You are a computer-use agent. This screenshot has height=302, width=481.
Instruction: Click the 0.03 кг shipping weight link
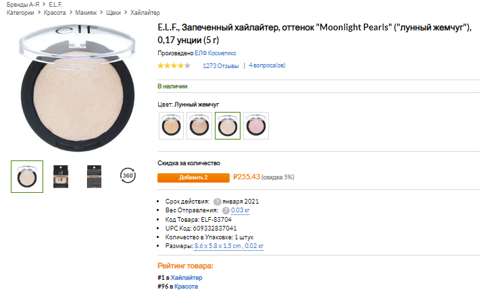pyautogui.click(x=240, y=210)
